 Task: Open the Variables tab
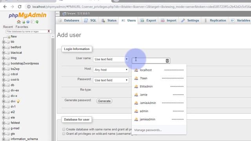click(240, 20)
